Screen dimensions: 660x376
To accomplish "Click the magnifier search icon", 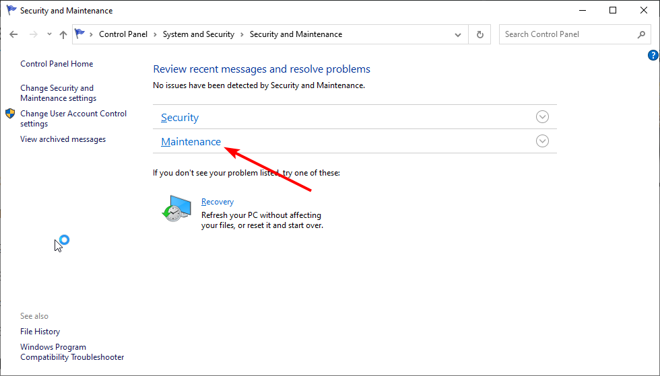I will click(x=641, y=34).
